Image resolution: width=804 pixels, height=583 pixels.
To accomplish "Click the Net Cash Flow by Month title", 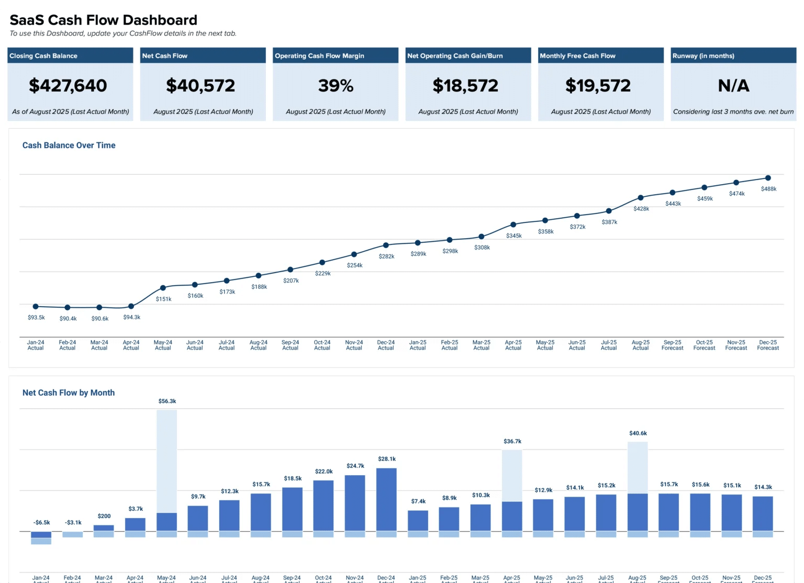I will coord(68,393).
